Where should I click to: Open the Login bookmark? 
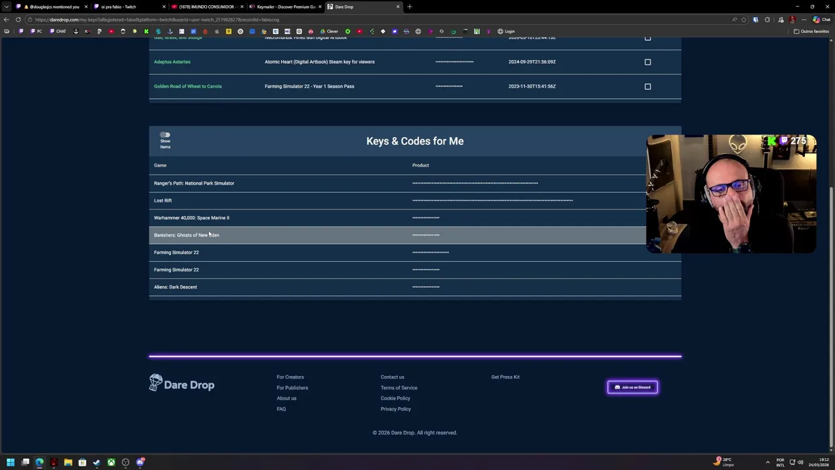pyautogui.click(x=506, y=31)
